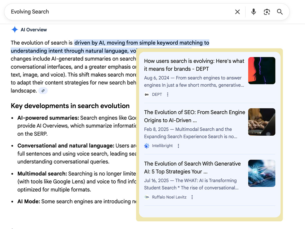Open the more options menu beside Intellibright
The width and height of the screenshot is (305, 229).
tap(178, 146)
